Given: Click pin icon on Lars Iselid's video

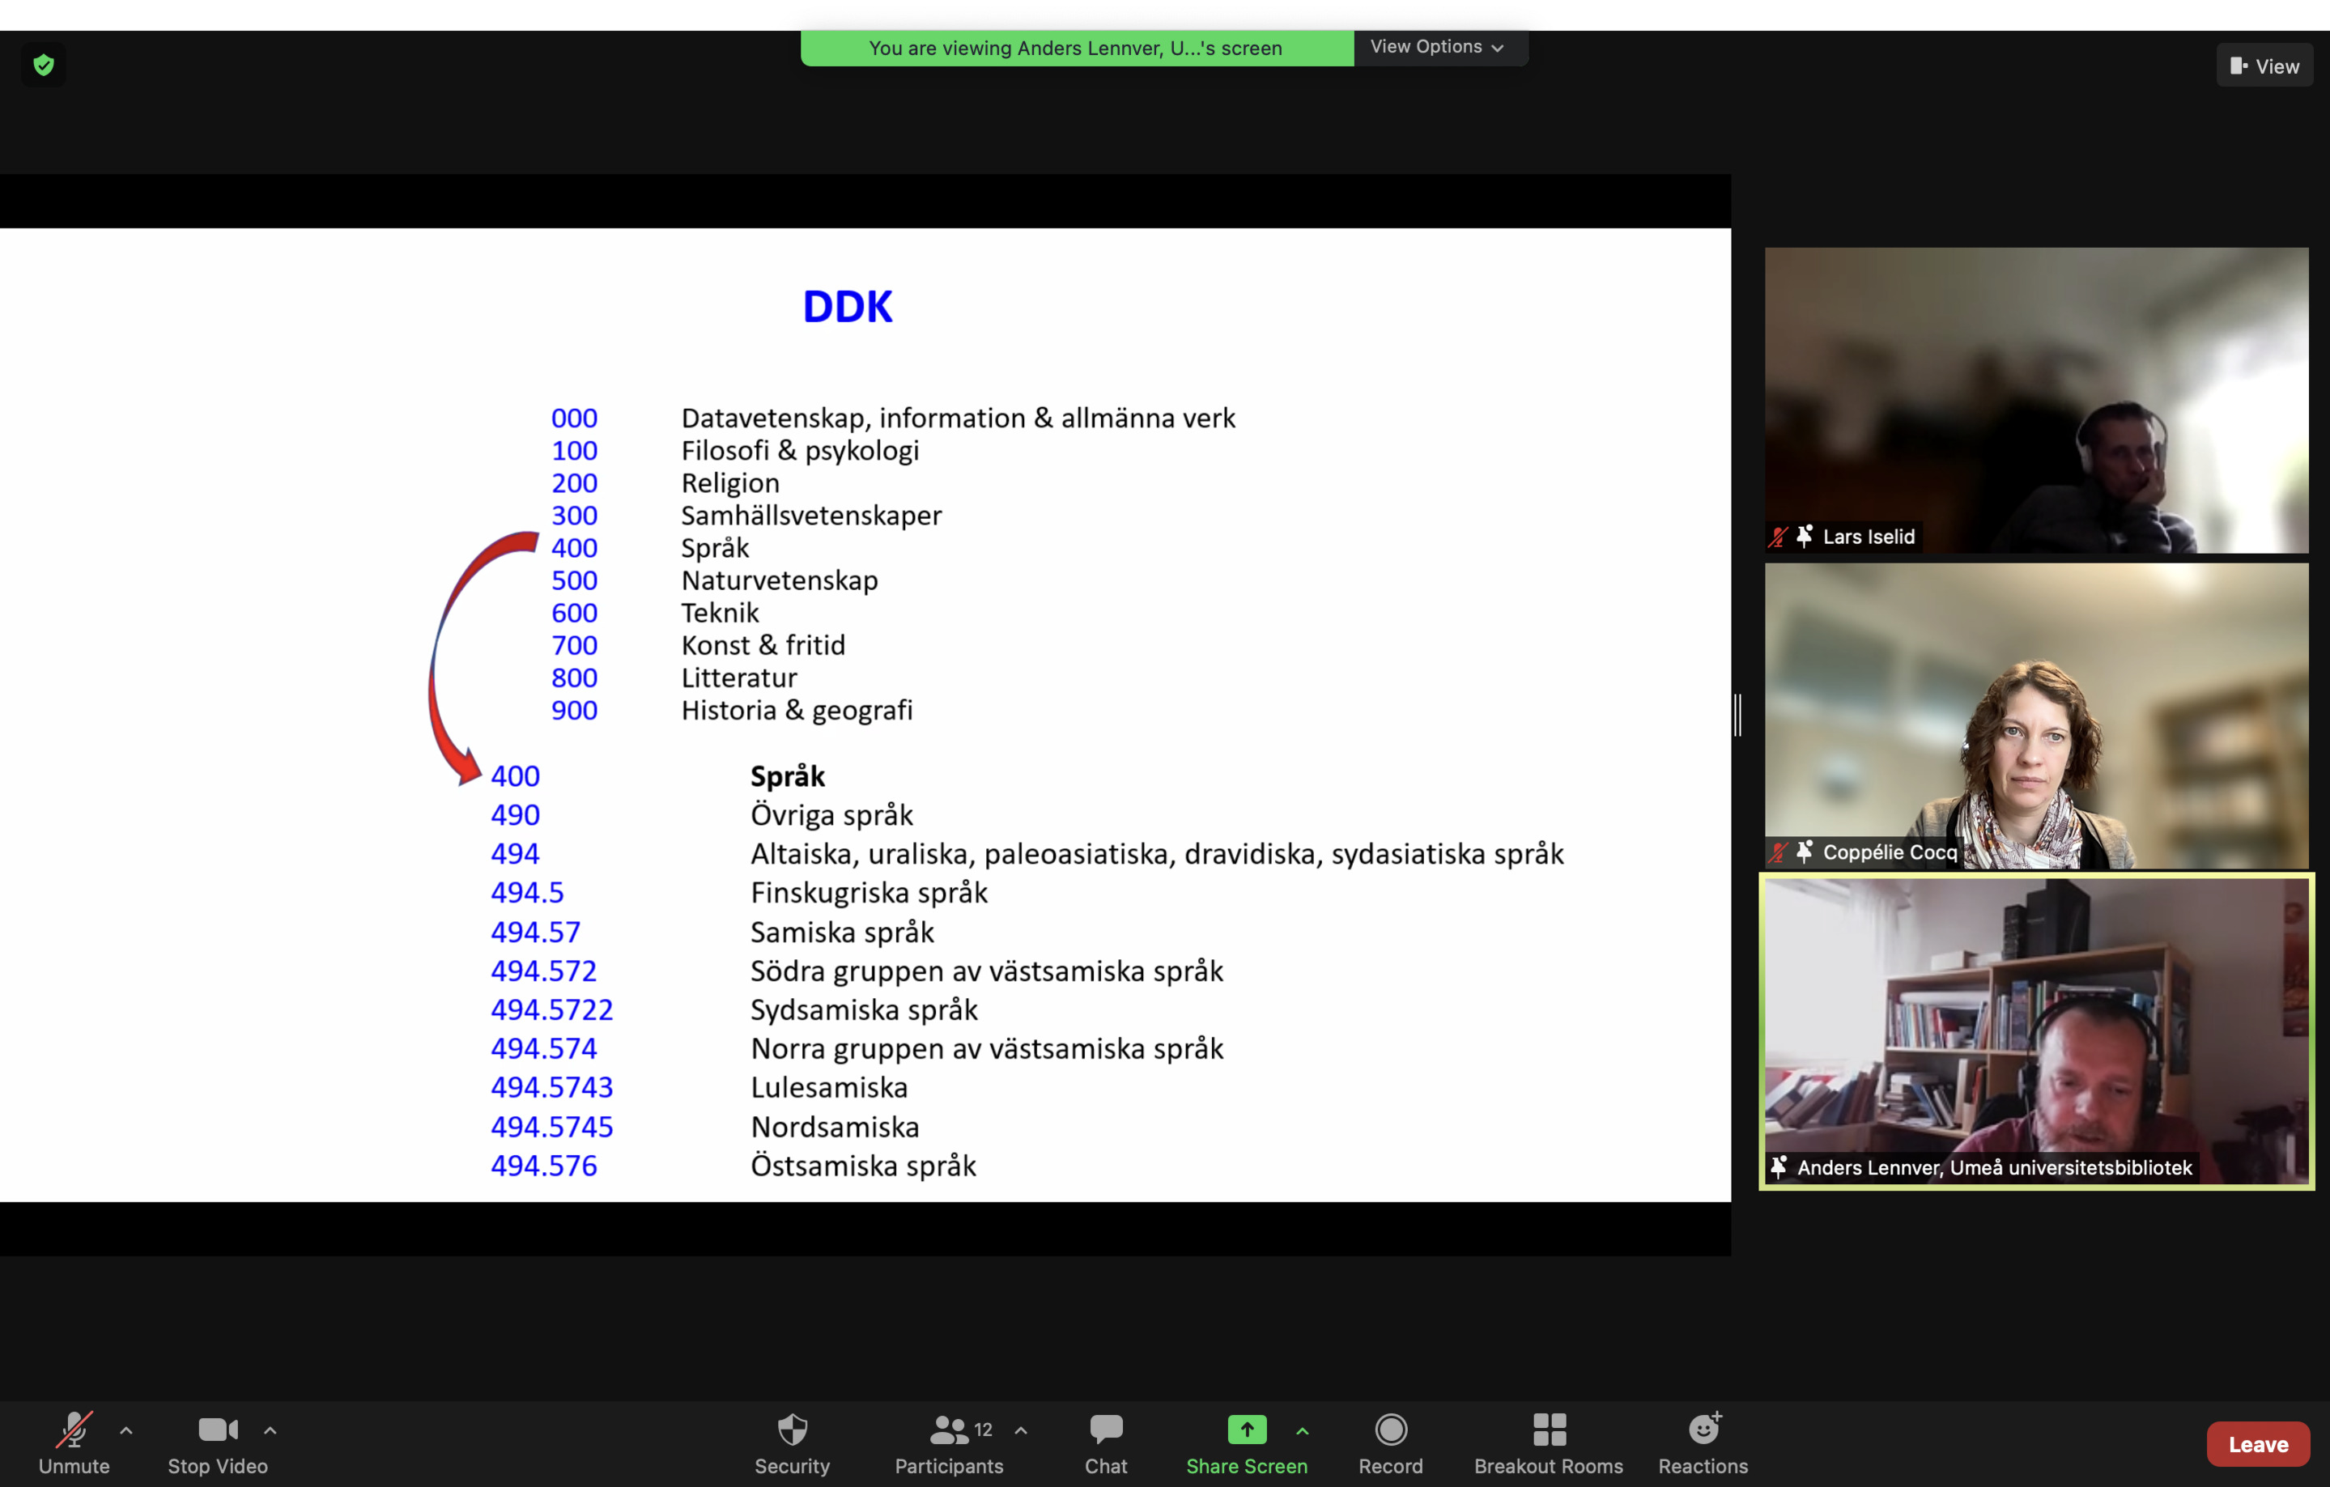Looking at the screenshot, I should [1805, 536].
